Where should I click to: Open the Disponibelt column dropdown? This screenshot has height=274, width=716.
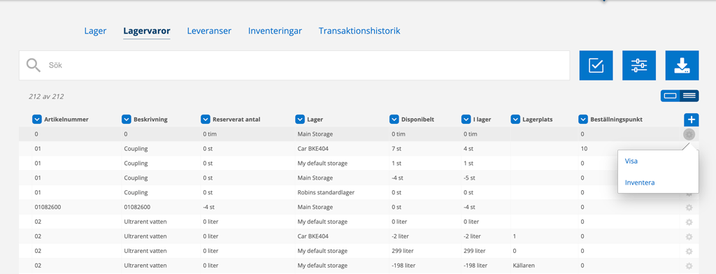point(394,120)
